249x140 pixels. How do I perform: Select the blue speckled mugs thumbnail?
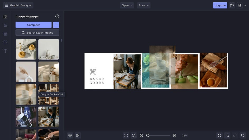[26, 117]
